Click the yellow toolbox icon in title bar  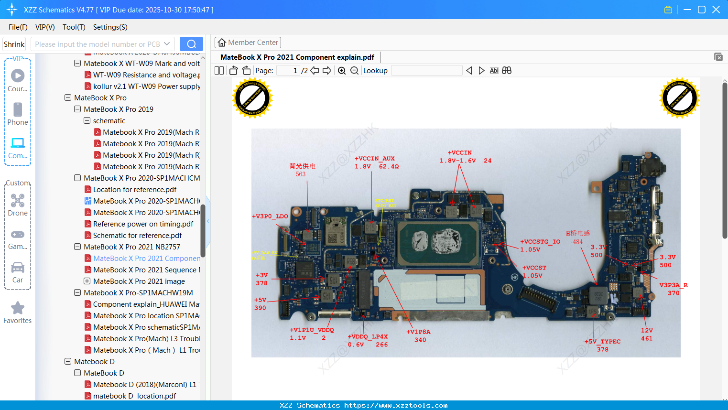[668, 10]
